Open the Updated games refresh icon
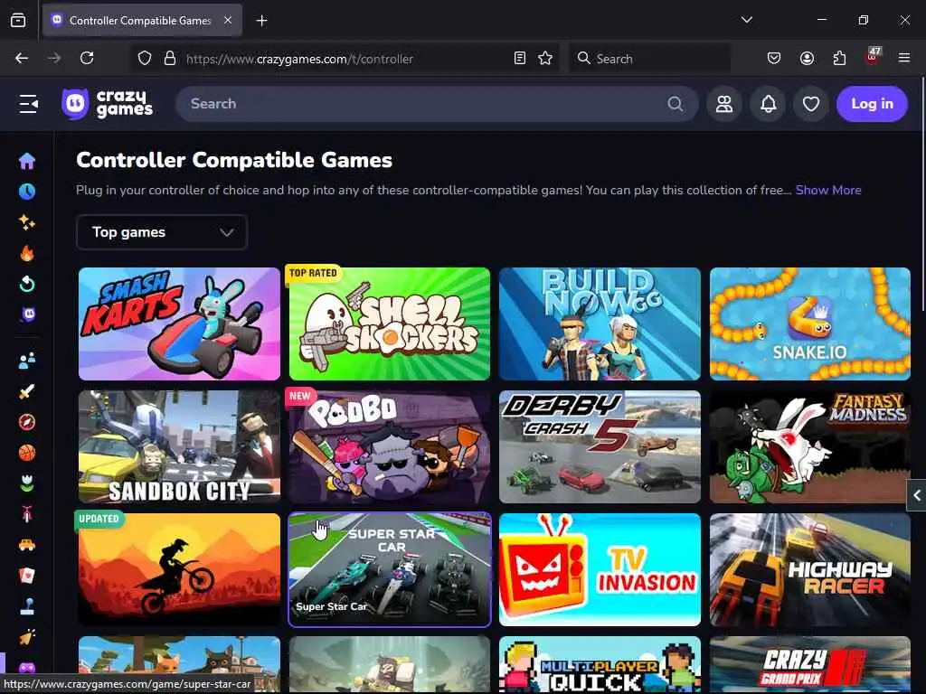 pos(26,284)
